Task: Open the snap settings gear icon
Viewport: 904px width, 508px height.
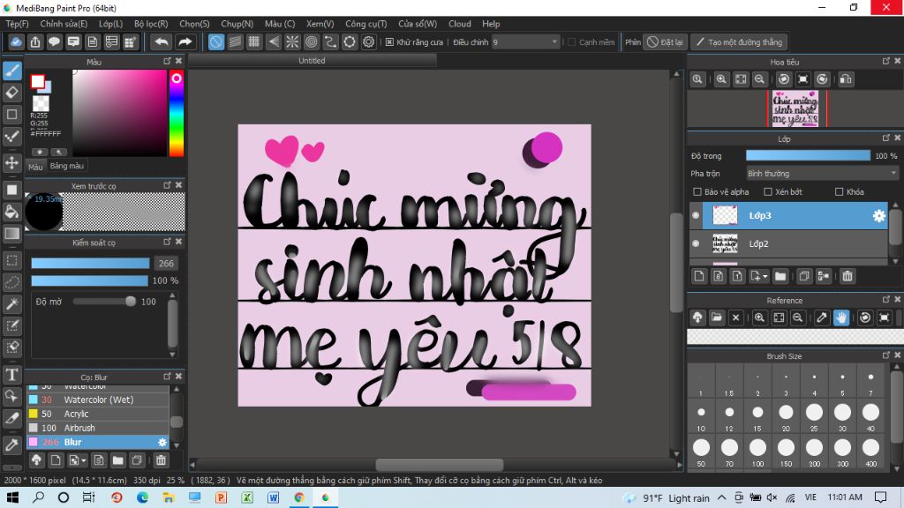Action: (368, 42)
